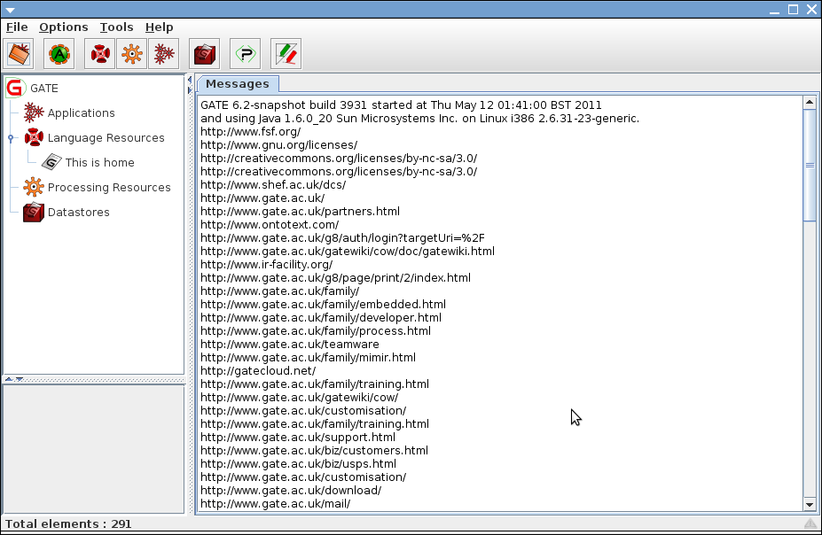Click the http://www.gate.ac.uk/partners.html line
Screen dimensions: 822x535
point(300,212)
